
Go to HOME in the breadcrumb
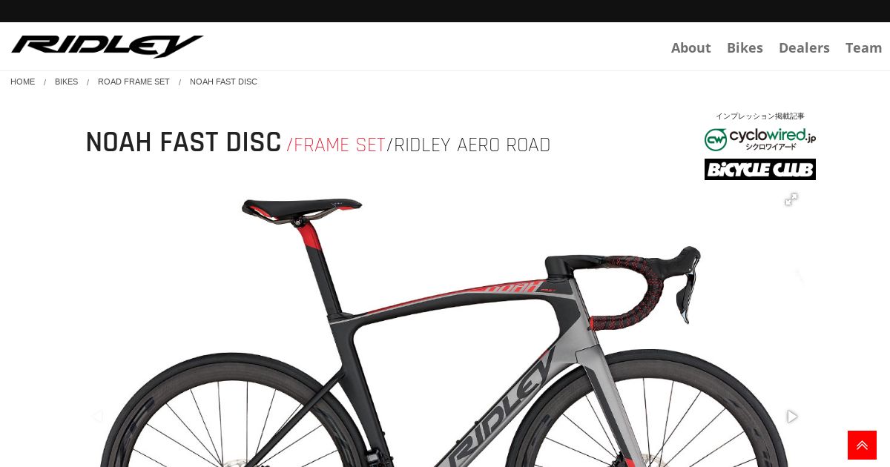click(x=22, y=82)
